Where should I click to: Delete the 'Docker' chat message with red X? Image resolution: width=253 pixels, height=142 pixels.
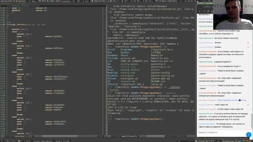[x=248, y=43]
